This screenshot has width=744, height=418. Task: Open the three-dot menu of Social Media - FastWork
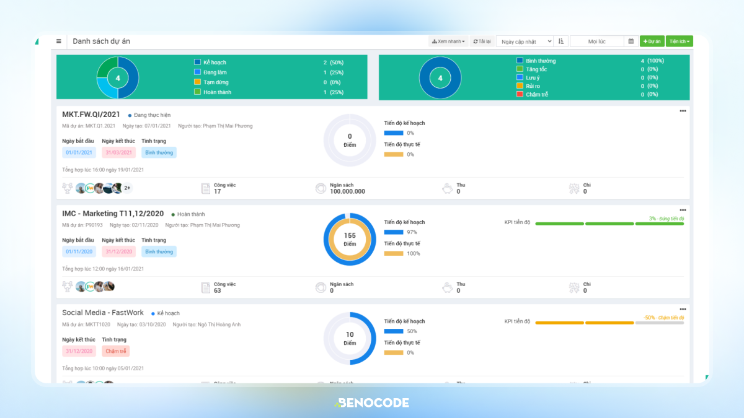[x=683, y=309]
